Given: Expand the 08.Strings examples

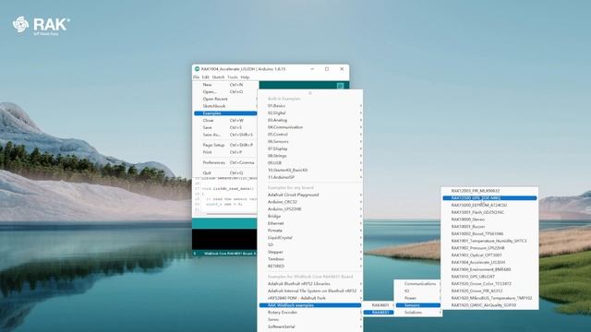Looking at the screenshot, I should [x=310, y=156].
